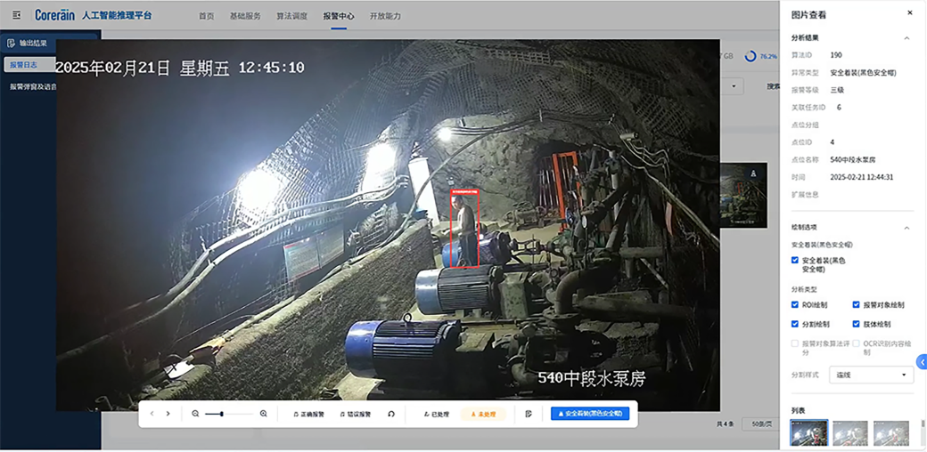Collapse the 分析结果 section

[906, 38]
